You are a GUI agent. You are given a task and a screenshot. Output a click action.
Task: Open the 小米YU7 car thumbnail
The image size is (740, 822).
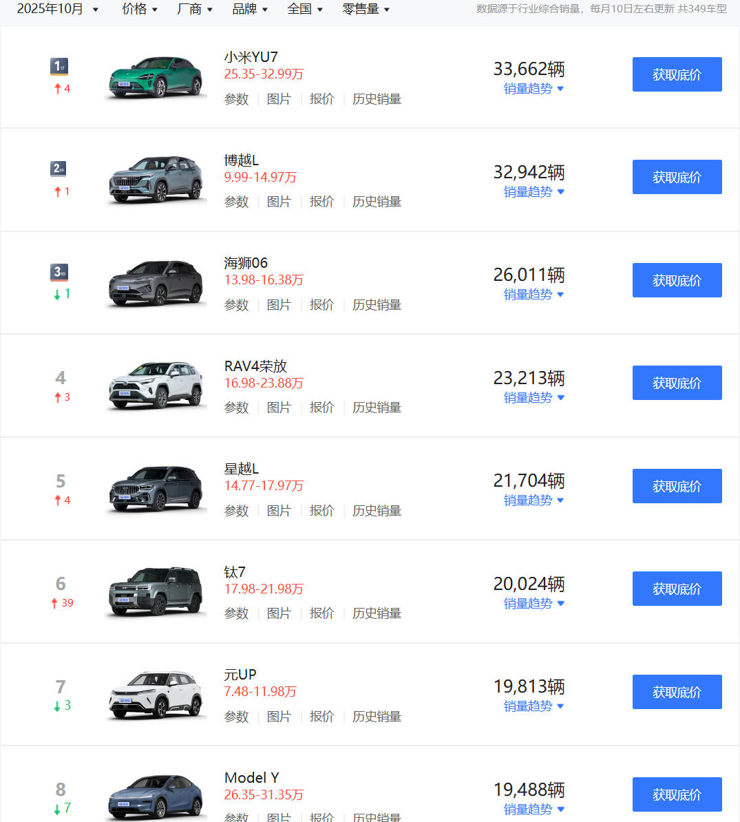156,77
